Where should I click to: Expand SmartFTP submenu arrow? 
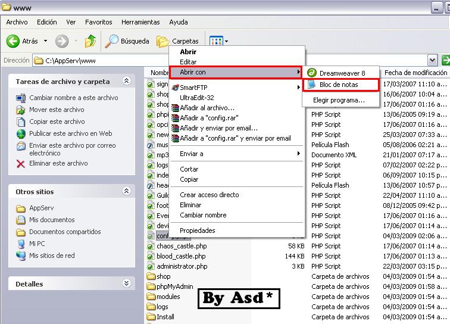click(299, 88)
